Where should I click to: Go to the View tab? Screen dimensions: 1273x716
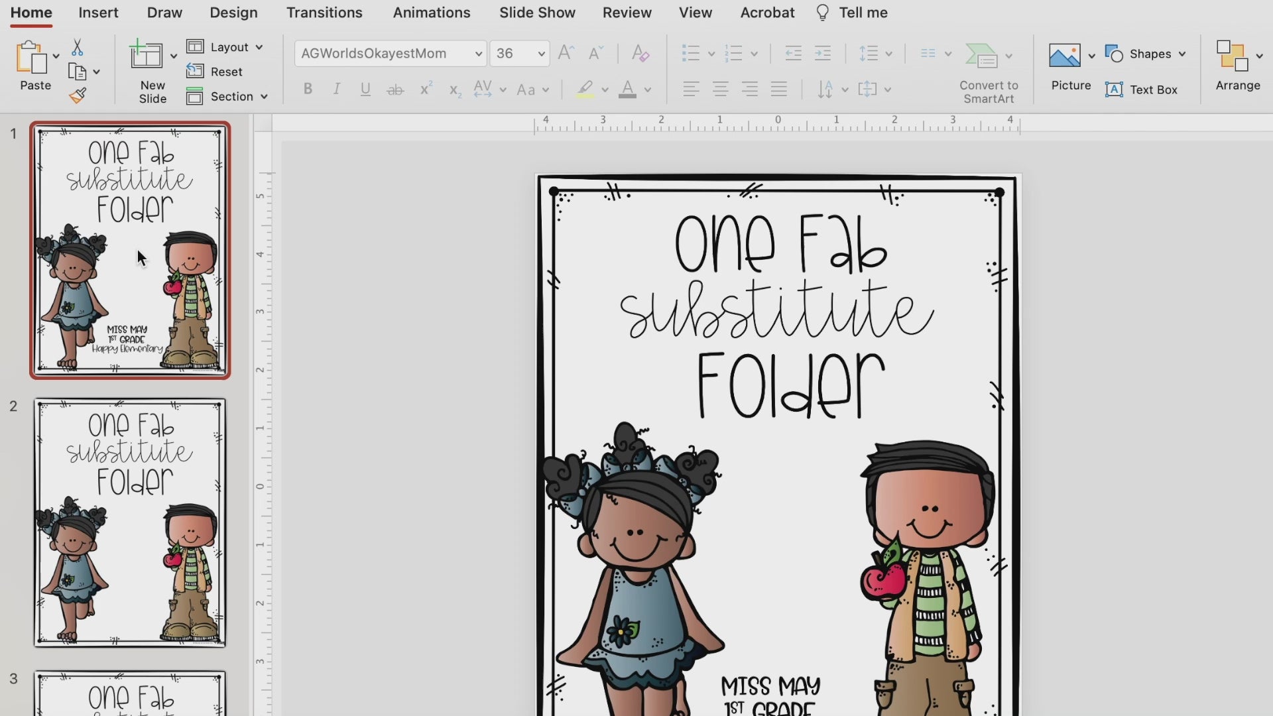(x=696, y=13)
